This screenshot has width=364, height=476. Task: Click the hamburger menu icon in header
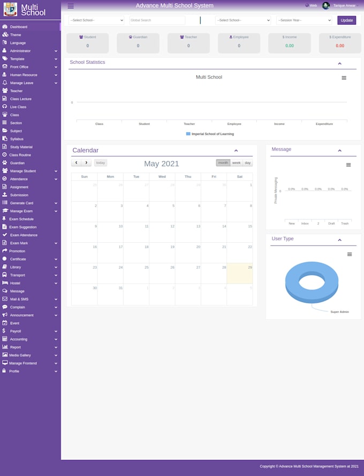pyautogui.click(x=71, y=6)
